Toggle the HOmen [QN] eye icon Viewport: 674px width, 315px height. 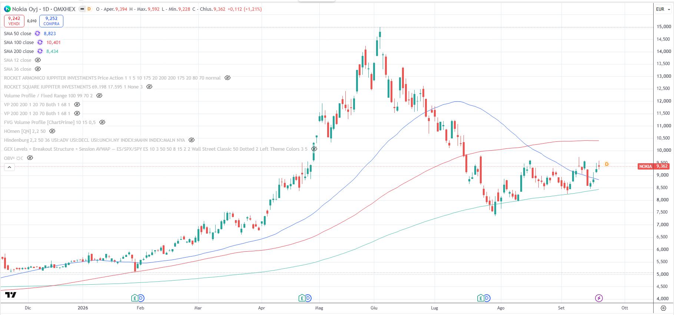[x=52, y=131]
